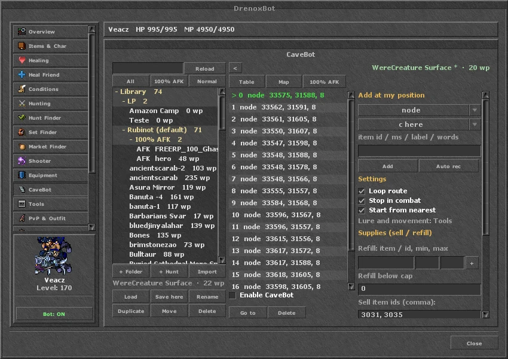
Task: Click the Duplicate button
Action: point(130,311)
